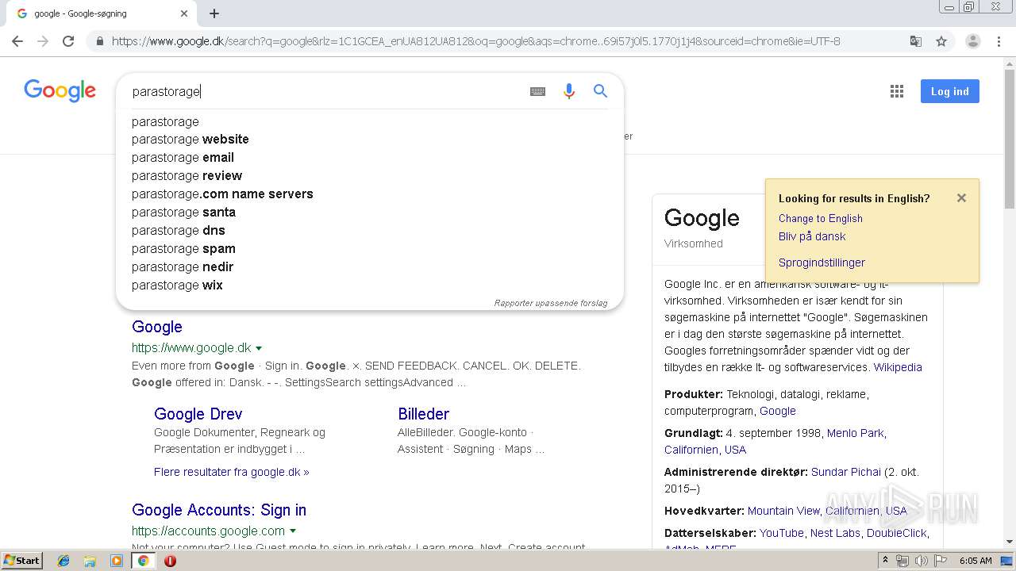Click the YouTube subsidiary link
Screen dimensions: 1016x571
tap(782, 533)
